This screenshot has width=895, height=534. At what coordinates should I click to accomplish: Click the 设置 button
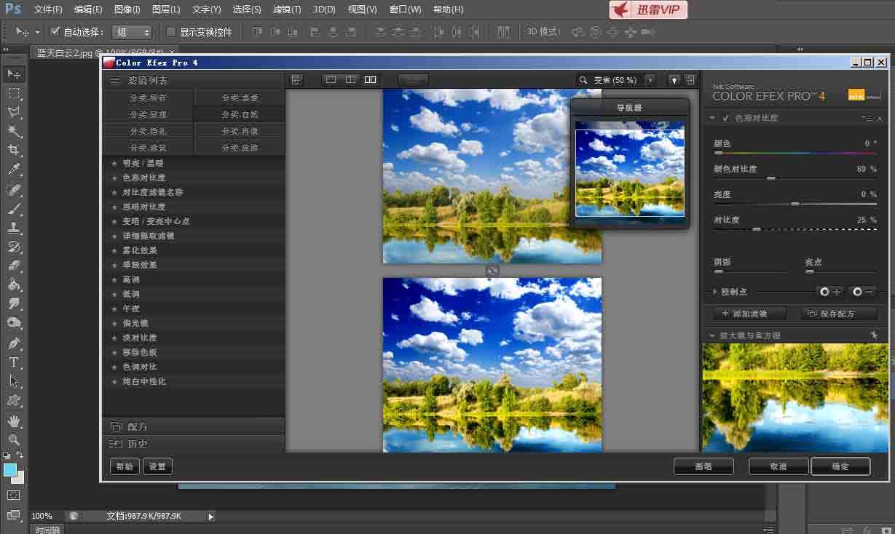pos(157,466)
